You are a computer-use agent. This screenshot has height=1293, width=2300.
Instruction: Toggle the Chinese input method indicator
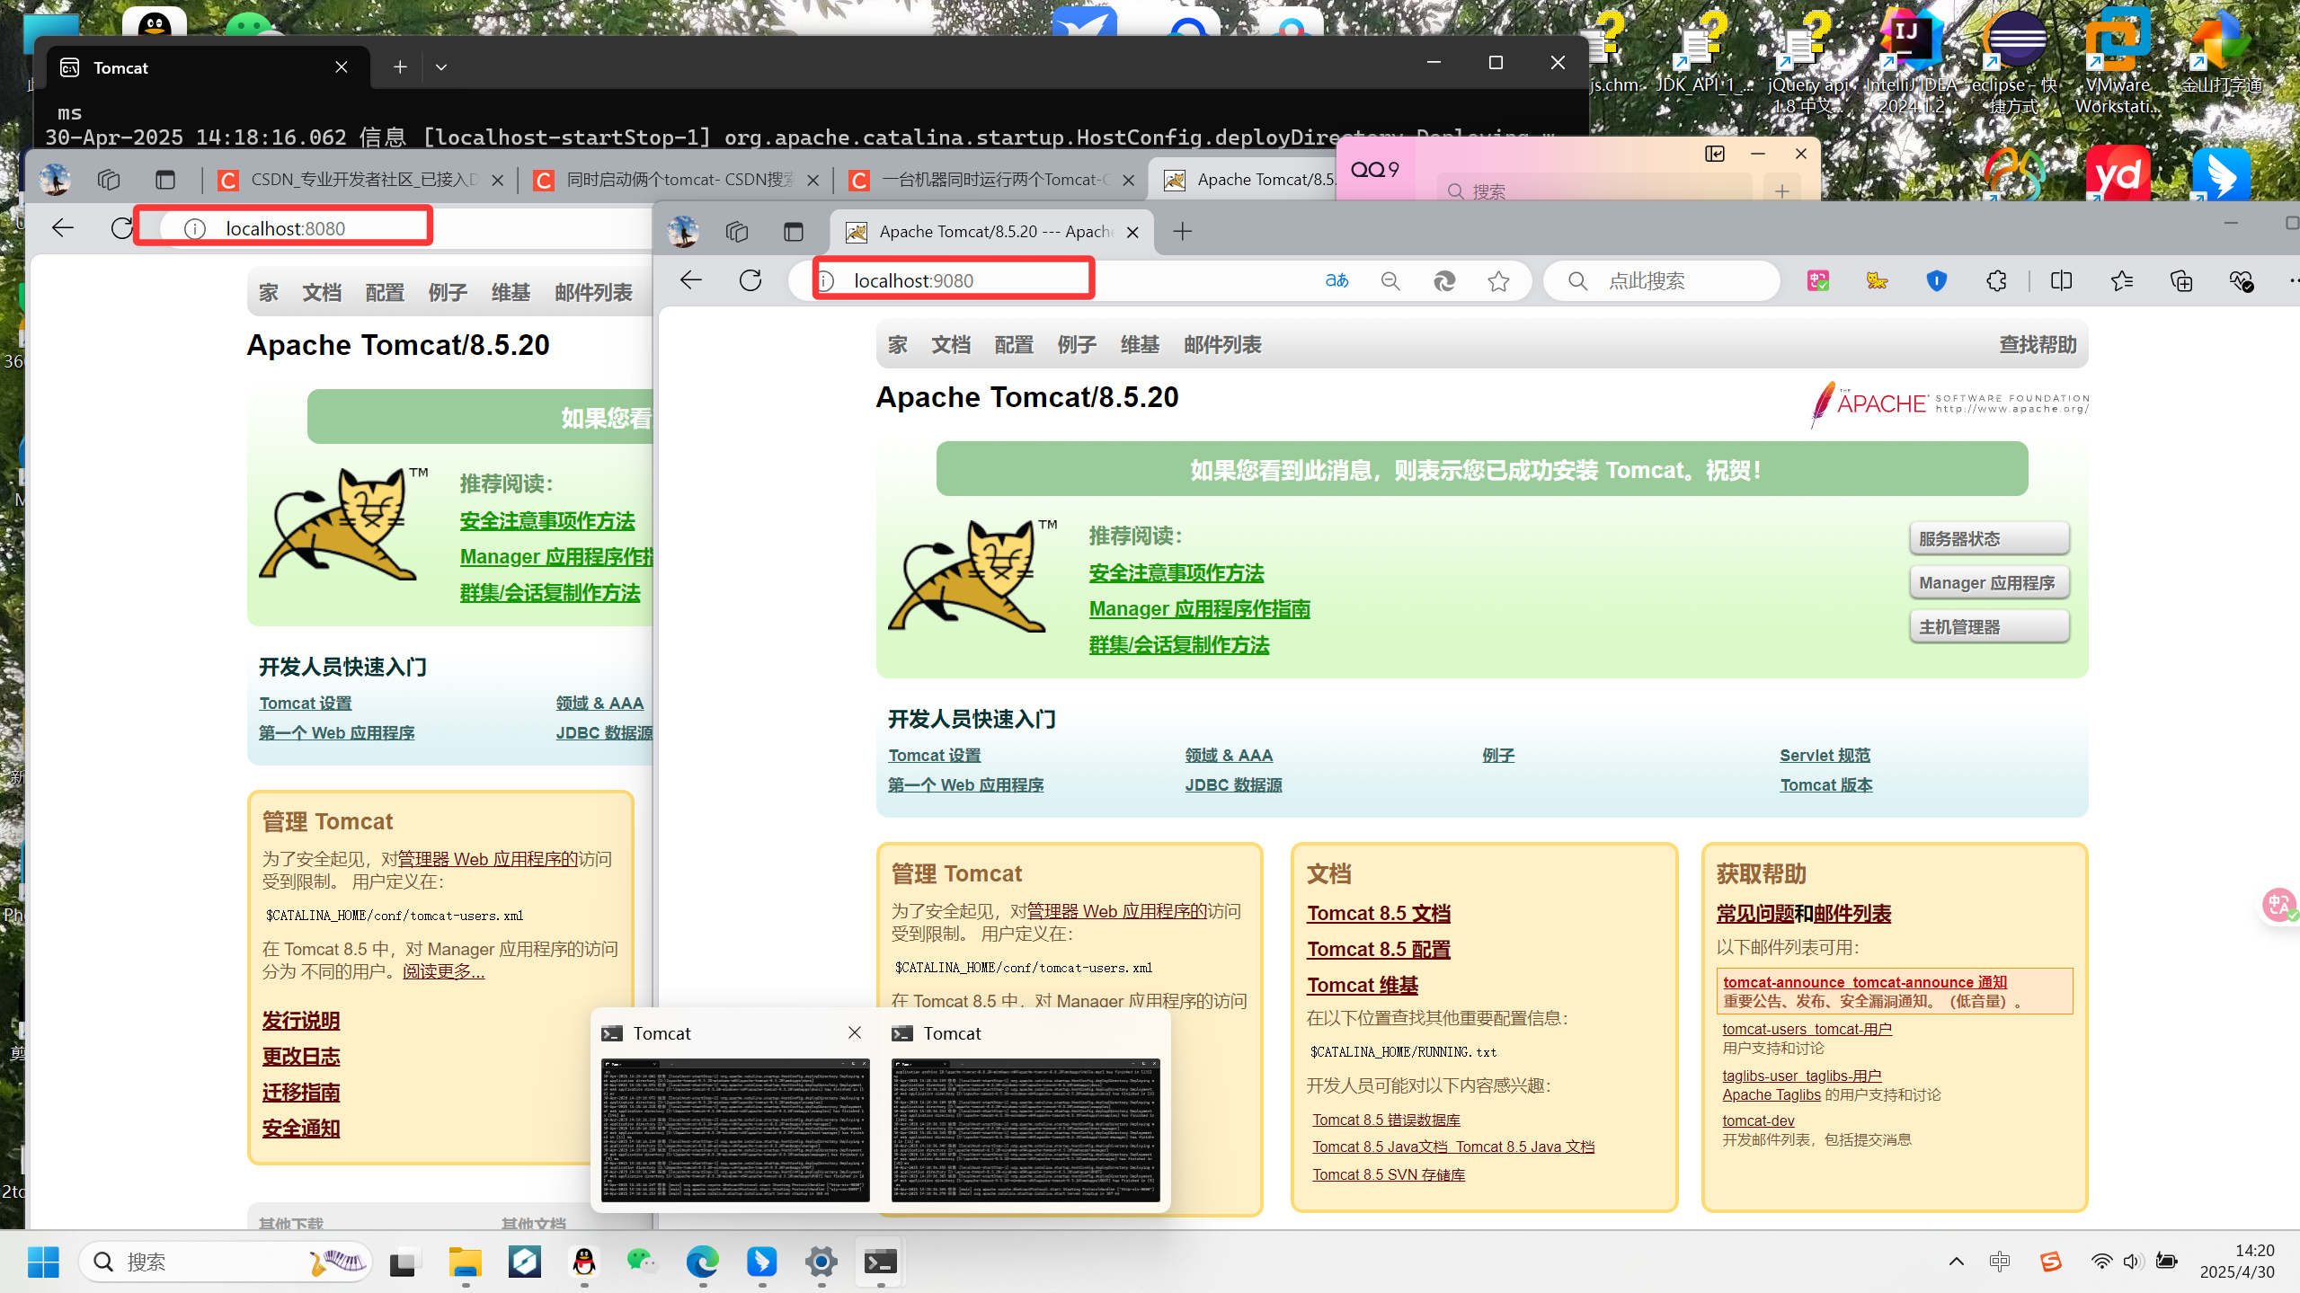point(2000,1262)
